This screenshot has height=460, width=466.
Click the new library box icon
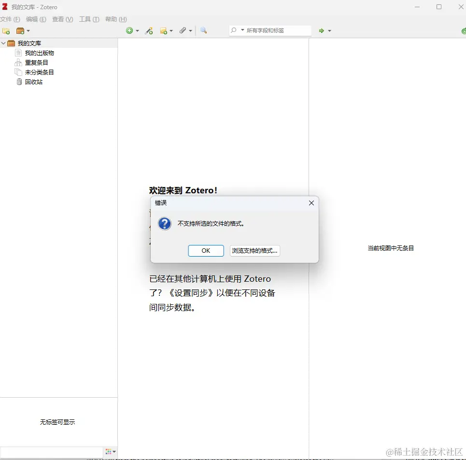[x=20, y=30]
